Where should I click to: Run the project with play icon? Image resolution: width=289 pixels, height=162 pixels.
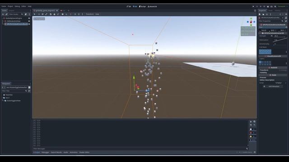[253, 6]
